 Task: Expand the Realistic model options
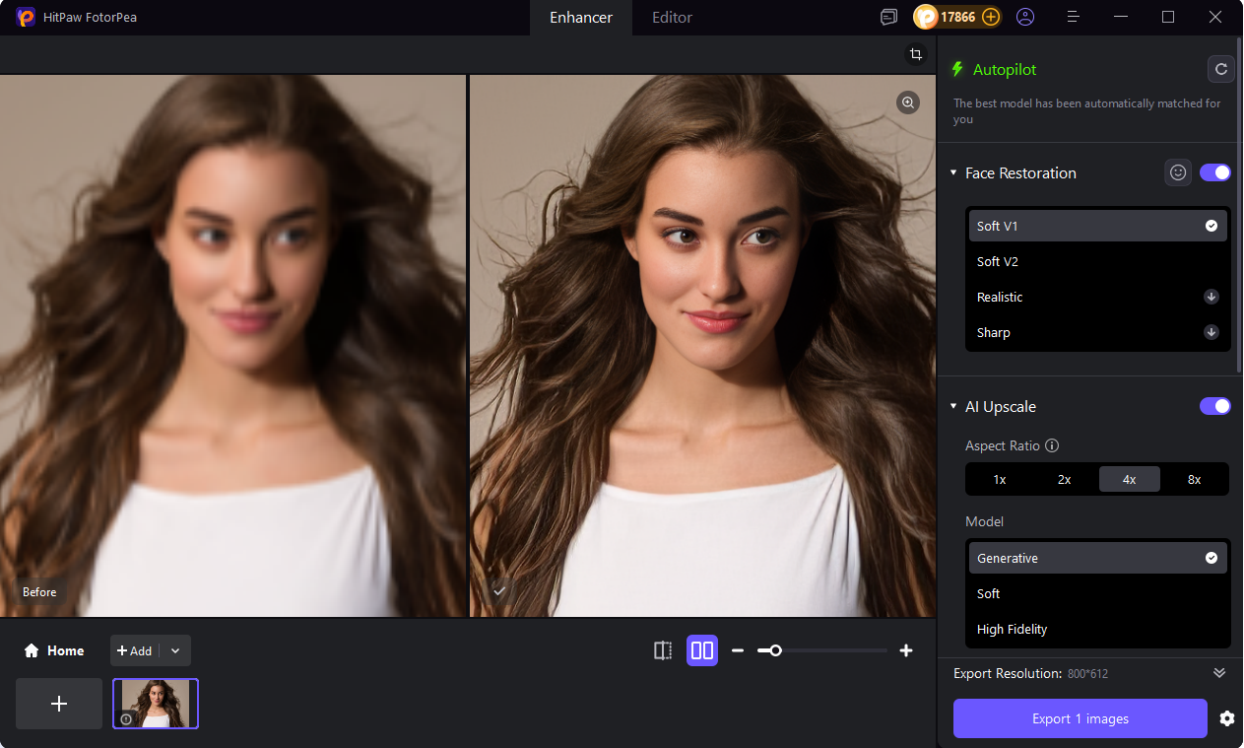(1211, 296)
